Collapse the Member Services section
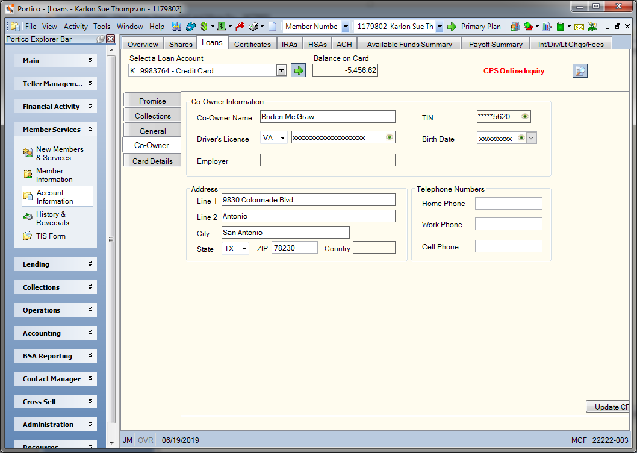 point(55,130)
